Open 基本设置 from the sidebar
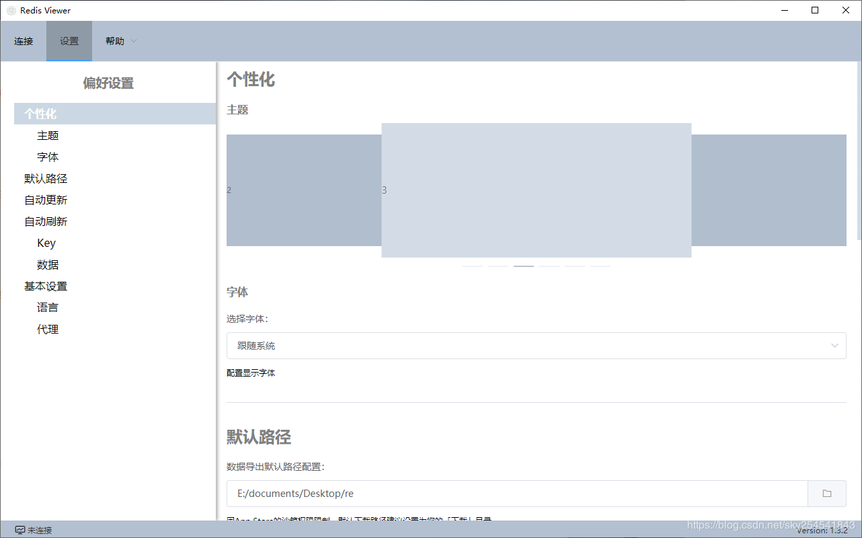This screenshot has height=538, width=862. point(46,286)
